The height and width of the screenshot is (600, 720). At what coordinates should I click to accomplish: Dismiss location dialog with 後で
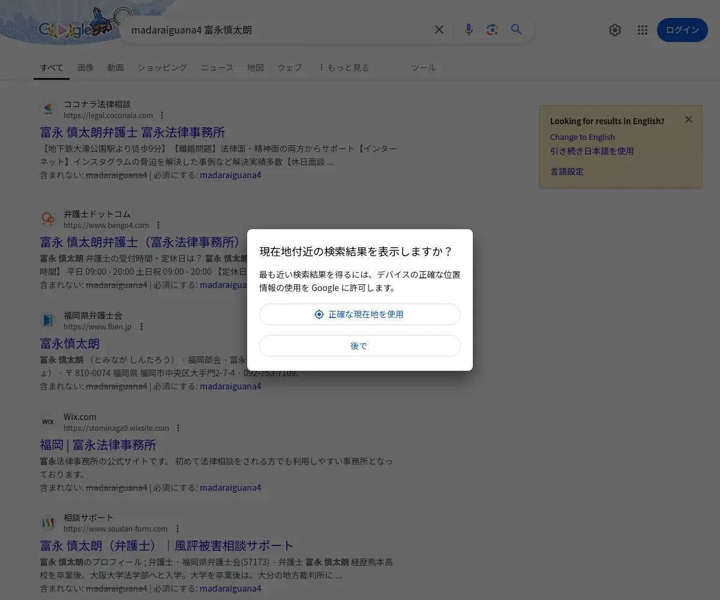click(360, 346)
